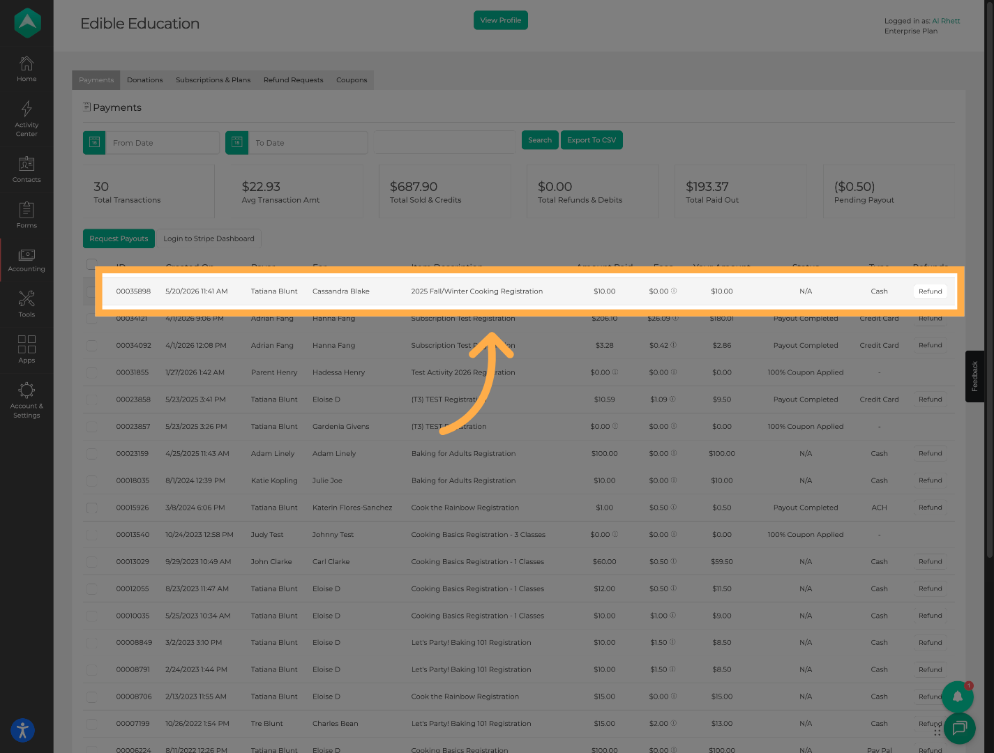Viewport: 994px width, 753px height.
Task: Click fee info icon for payment 00010035
Action: point(672,616)
